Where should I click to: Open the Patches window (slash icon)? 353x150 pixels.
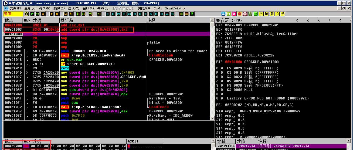coord(146,14)
